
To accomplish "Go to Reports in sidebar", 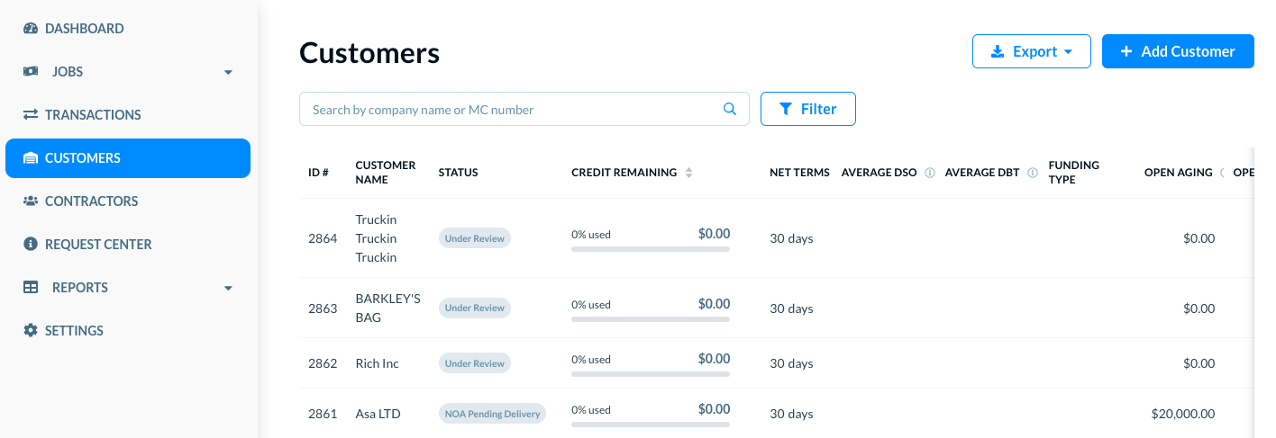I will [80, 288].
